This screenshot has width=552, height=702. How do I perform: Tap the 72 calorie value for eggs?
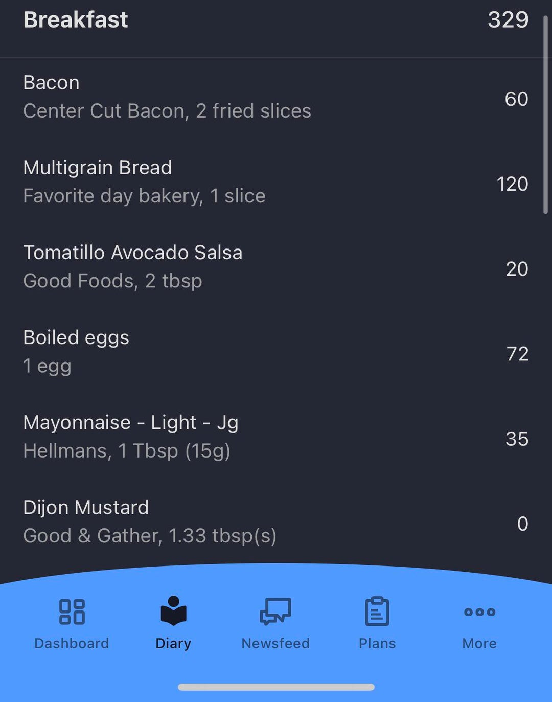[x=517, y=354]
